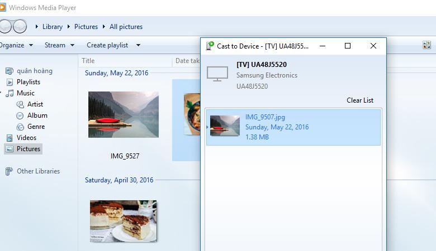Click All pictures in the breadcrumb
The height and width of the screenshot is (251, 436).
126,27
